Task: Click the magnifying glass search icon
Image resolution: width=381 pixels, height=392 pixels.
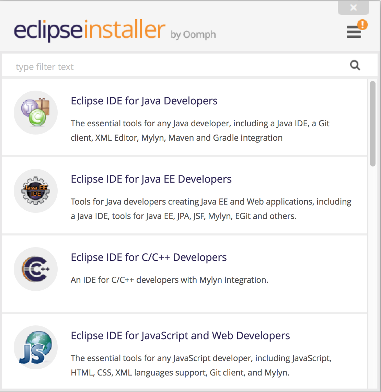Action: [355, 65]
